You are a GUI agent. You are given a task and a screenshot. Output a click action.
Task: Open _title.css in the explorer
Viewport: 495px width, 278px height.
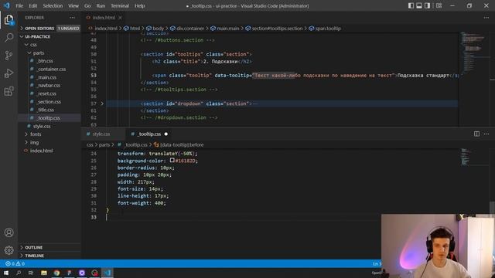(x=46, y=110)
